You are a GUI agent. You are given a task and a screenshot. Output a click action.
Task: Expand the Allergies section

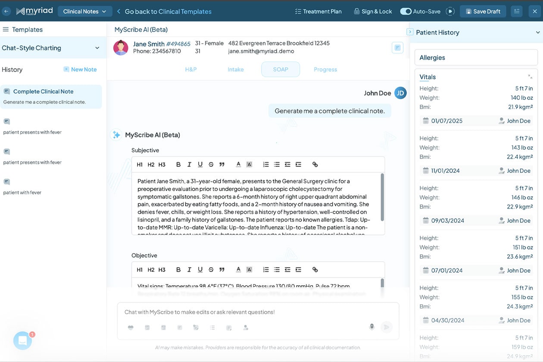pos(476,58)
